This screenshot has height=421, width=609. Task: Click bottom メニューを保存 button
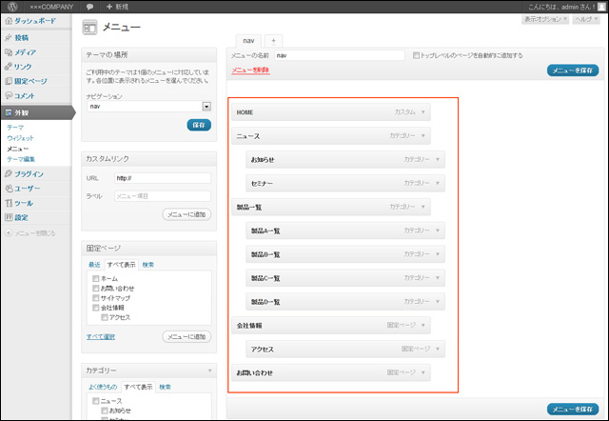(573, 409)
